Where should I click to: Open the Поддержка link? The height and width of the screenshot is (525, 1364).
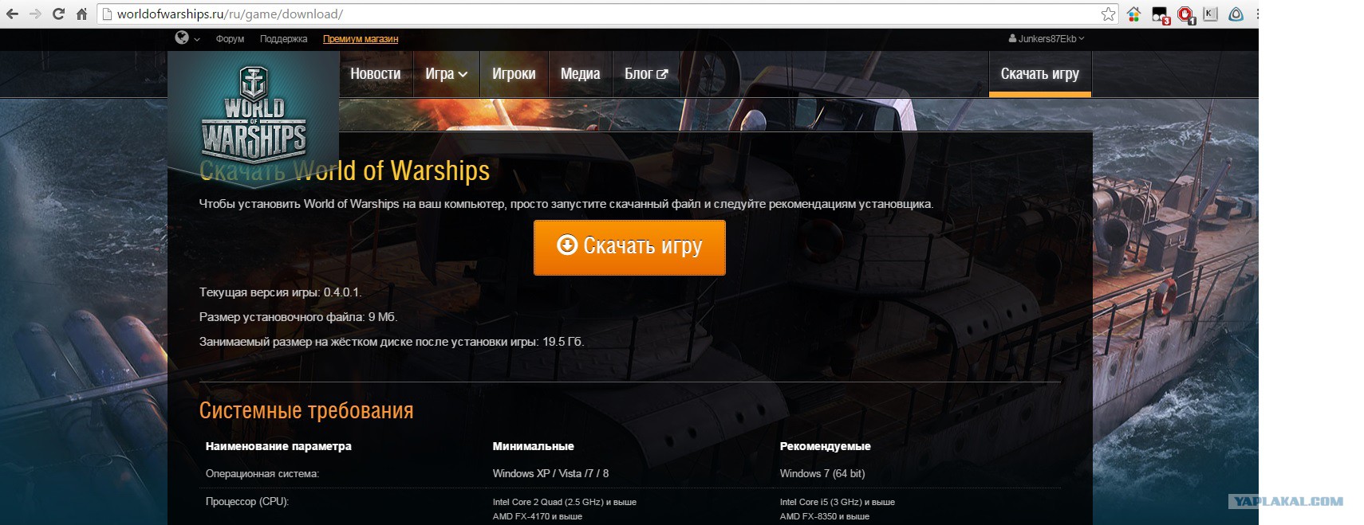pyautogui.click(x=283, y=39)
